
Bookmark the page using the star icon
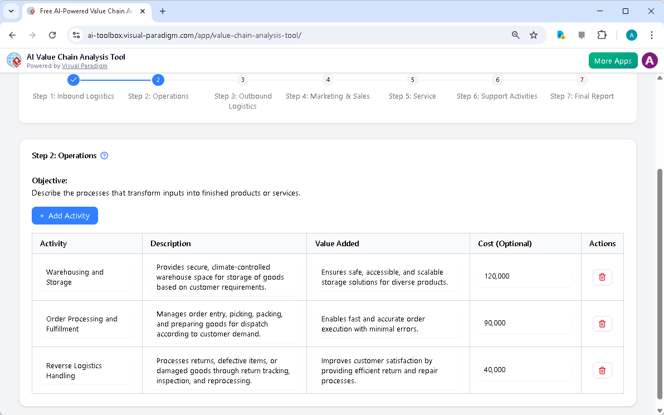pos(534,35)
